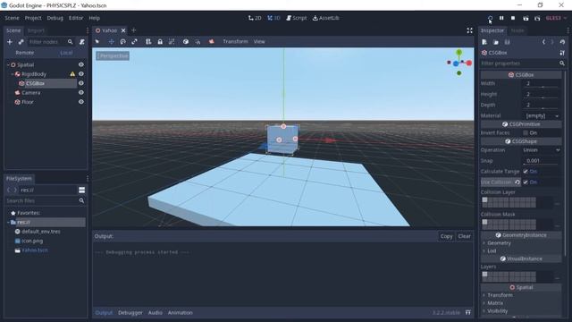Pause the running scene
The width and height of the screenshot is (572, 322).
click(x=501, y=18)
